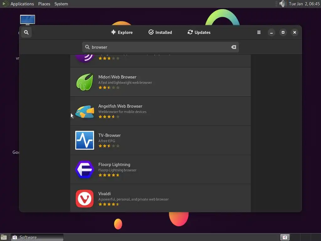Open the Updates tab

[199, 32]
